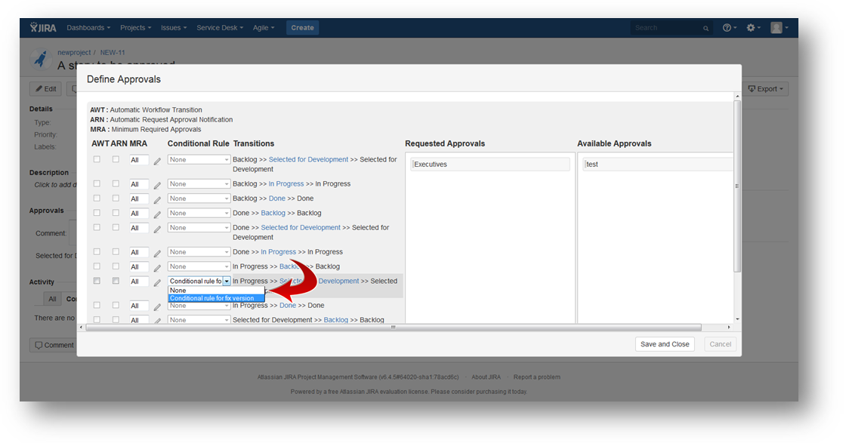Click the JIRA logo in header

coord(44,28)
